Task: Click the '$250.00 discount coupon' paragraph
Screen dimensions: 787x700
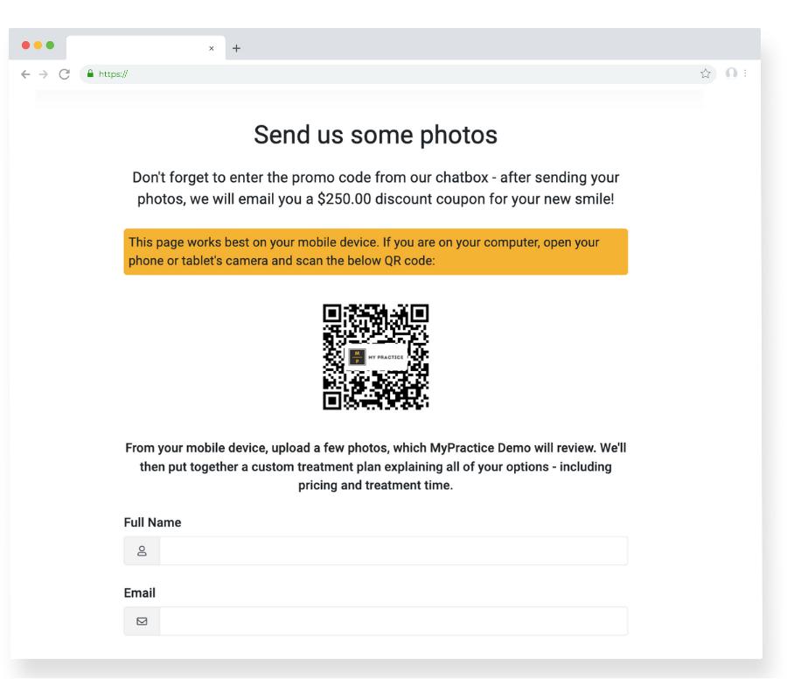Action: pos(375,188)
